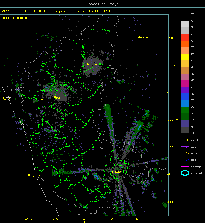Click the -300 vertical axis tick label
The width and height of the screenshot is (205, 223).
point(170,147)
